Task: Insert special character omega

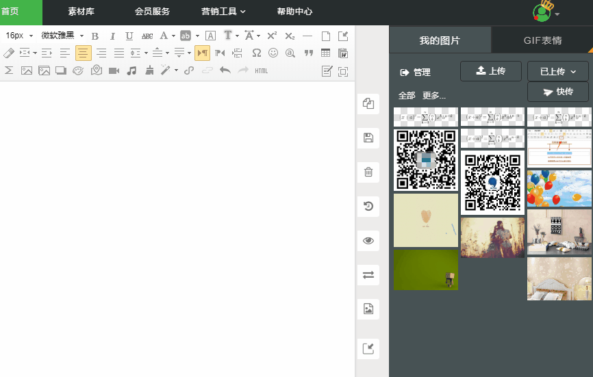Action: click(256, 53)
